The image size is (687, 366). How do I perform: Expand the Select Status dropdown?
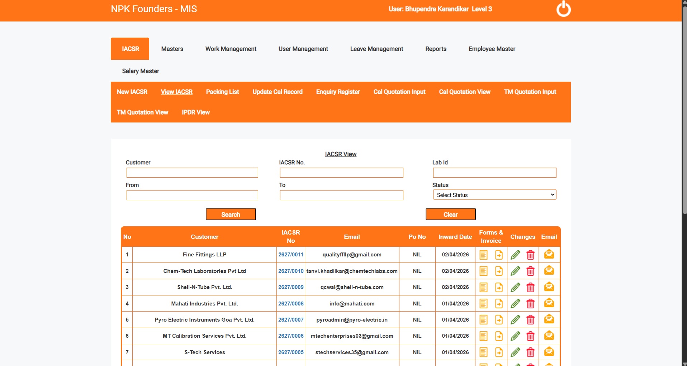point(494,195)
